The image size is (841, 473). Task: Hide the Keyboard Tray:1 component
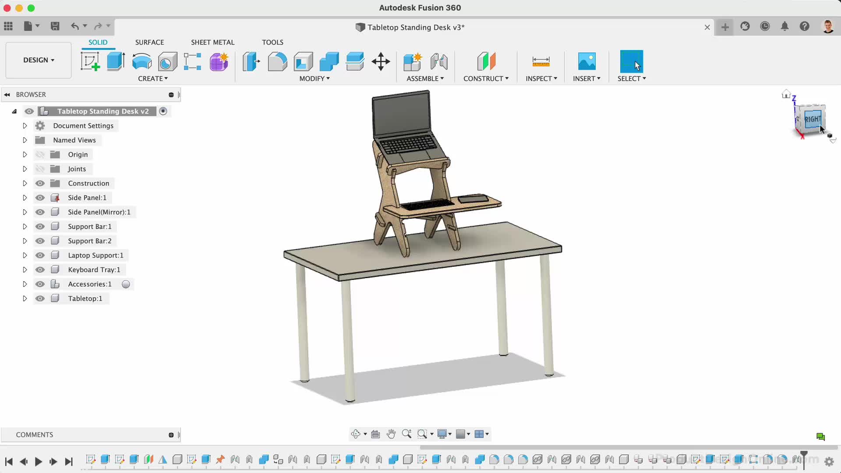point(40,270)
